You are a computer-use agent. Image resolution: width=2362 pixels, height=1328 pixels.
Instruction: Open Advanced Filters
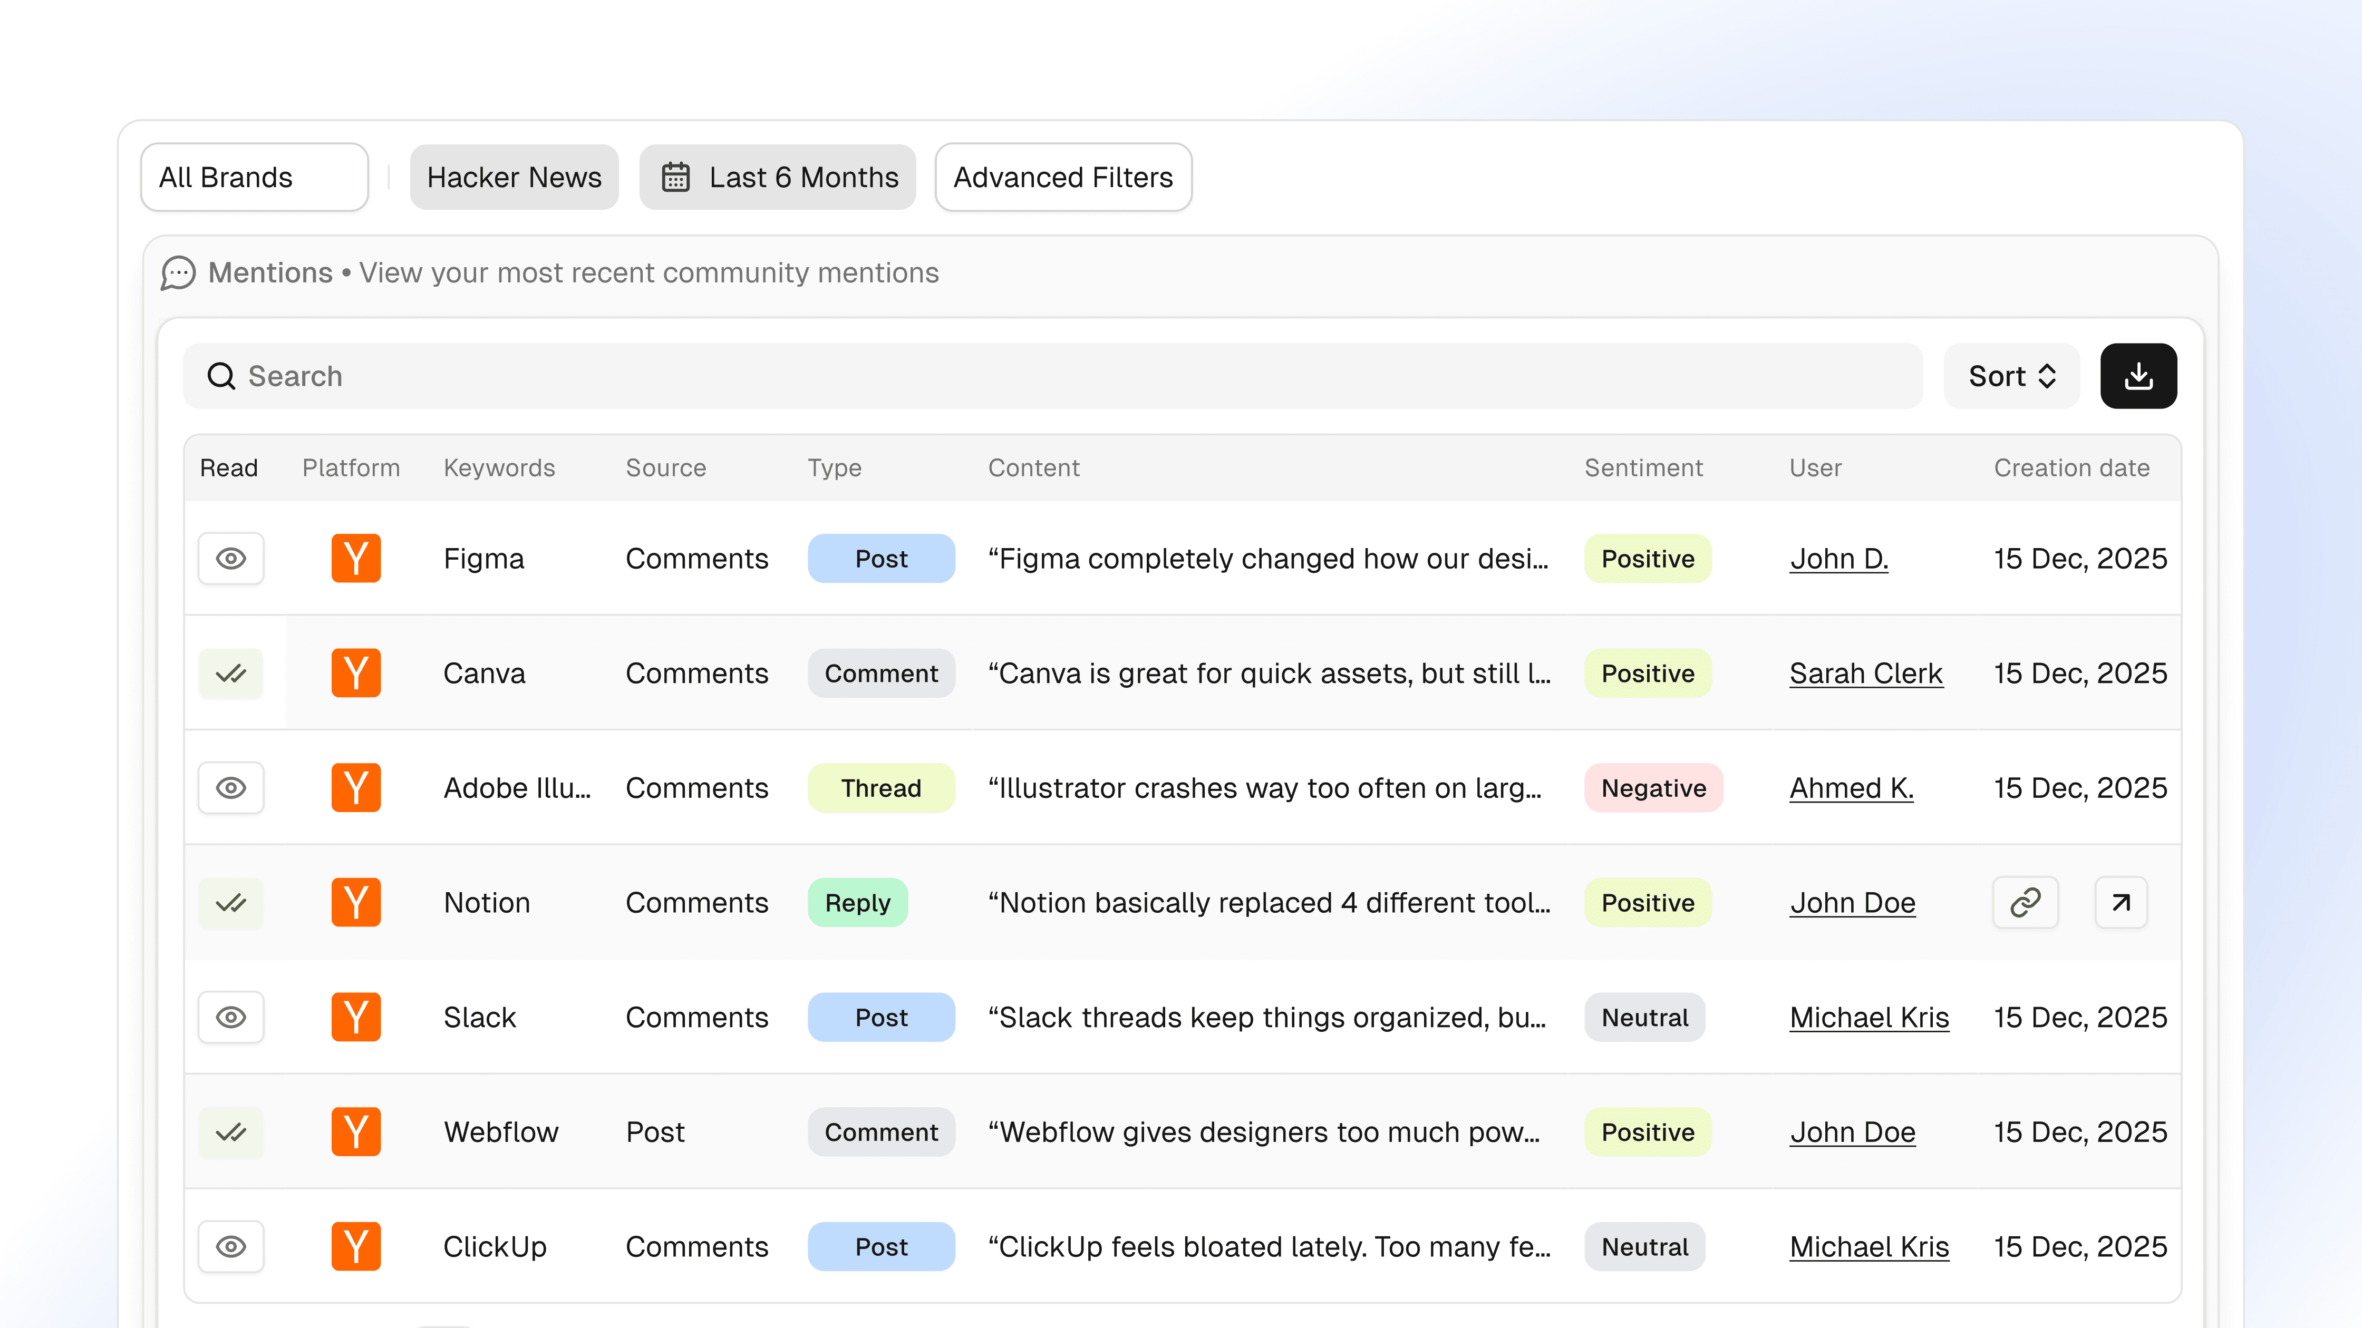point(1063,177)
